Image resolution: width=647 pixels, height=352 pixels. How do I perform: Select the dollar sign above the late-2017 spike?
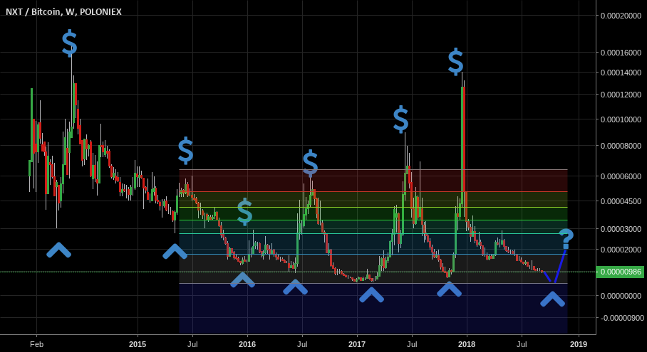(x=455, y=62)
